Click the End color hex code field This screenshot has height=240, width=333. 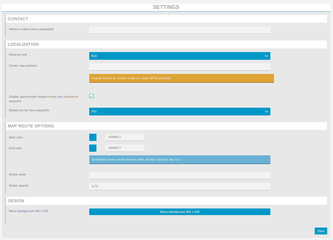[125, 148]
